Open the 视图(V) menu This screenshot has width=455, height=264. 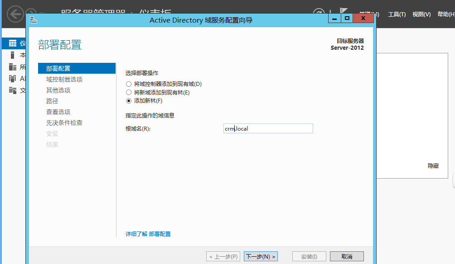pyautogui.click(x=421, y=14)
